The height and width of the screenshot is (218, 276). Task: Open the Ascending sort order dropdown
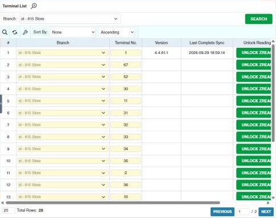click(x=117, y=32)
